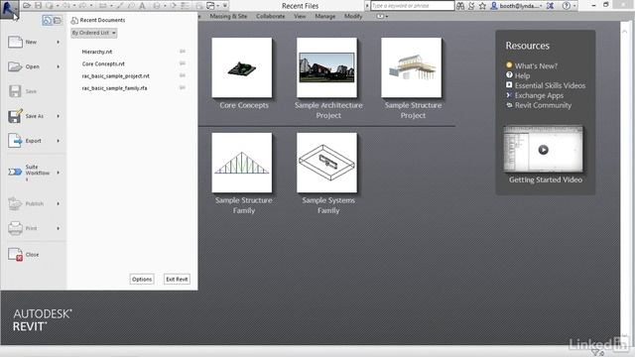Open the Sample Architecture Project thumbnail
Viewport: 635px width, 357px height.
pos(326,67)
